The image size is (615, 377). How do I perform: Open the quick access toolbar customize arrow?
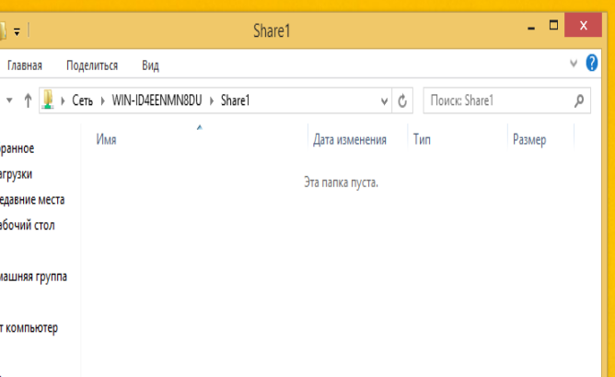pos(17,32)
